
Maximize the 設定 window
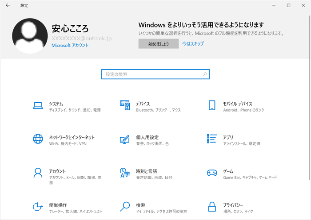(x=289, y=5)
